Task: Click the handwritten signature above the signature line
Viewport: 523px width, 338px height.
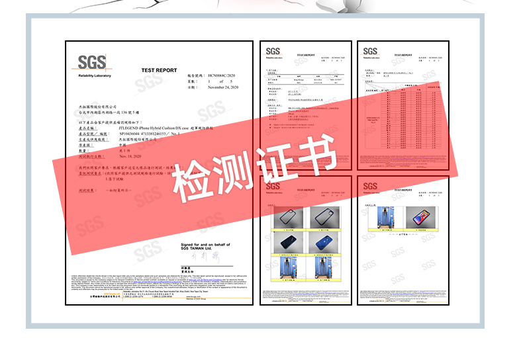Action: tap(205, 257)
